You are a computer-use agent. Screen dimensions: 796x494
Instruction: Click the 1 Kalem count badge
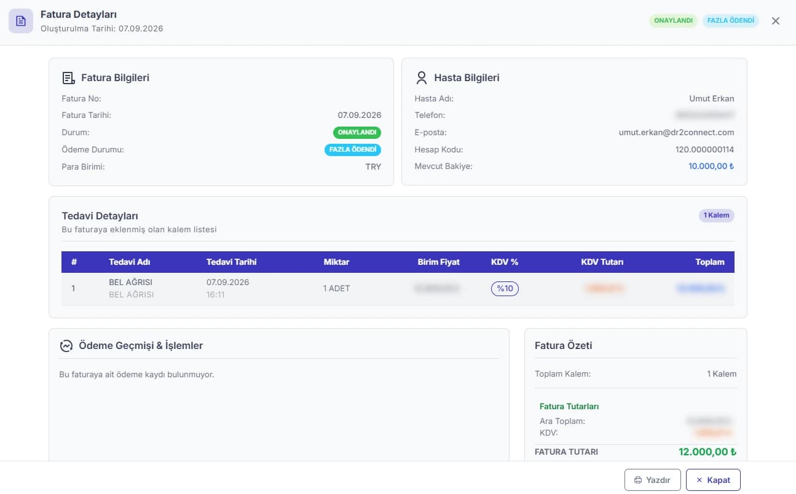point(717,215)
